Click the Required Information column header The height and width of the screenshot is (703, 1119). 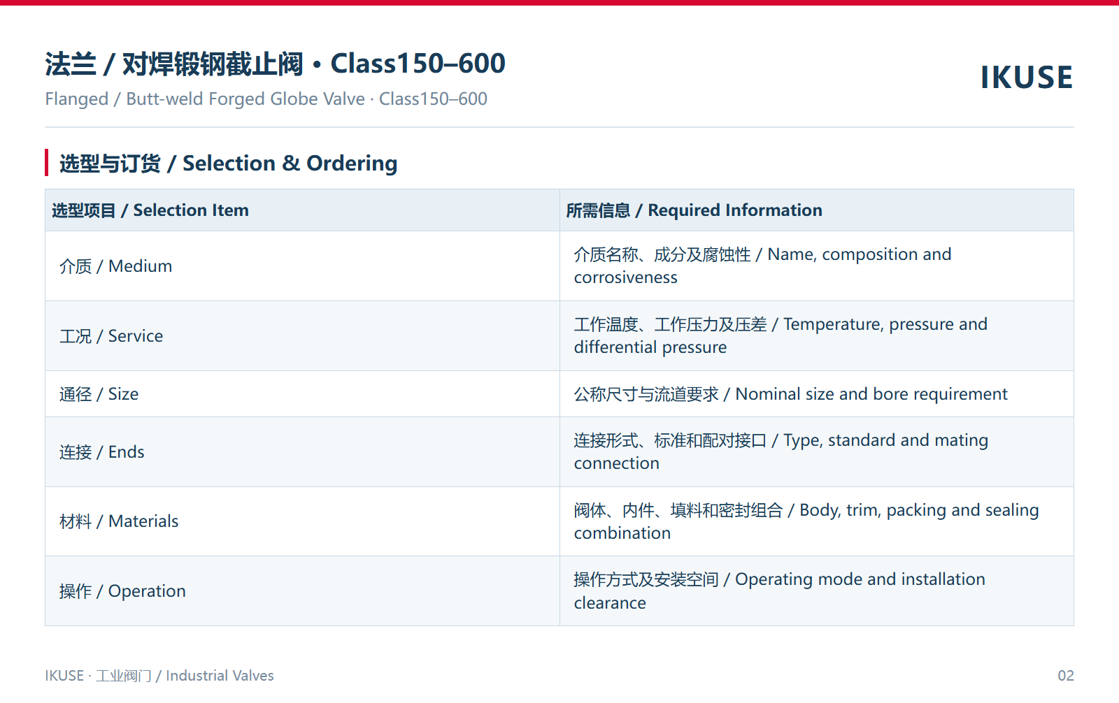[817, 210]
